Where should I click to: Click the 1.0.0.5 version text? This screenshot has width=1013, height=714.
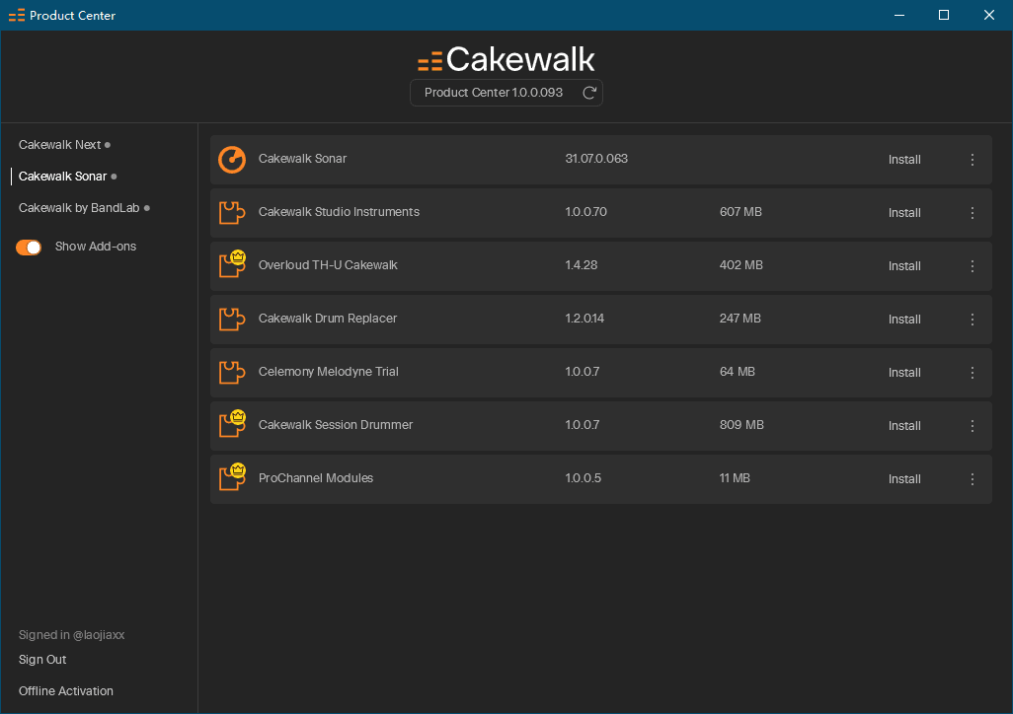coord(583,477)
